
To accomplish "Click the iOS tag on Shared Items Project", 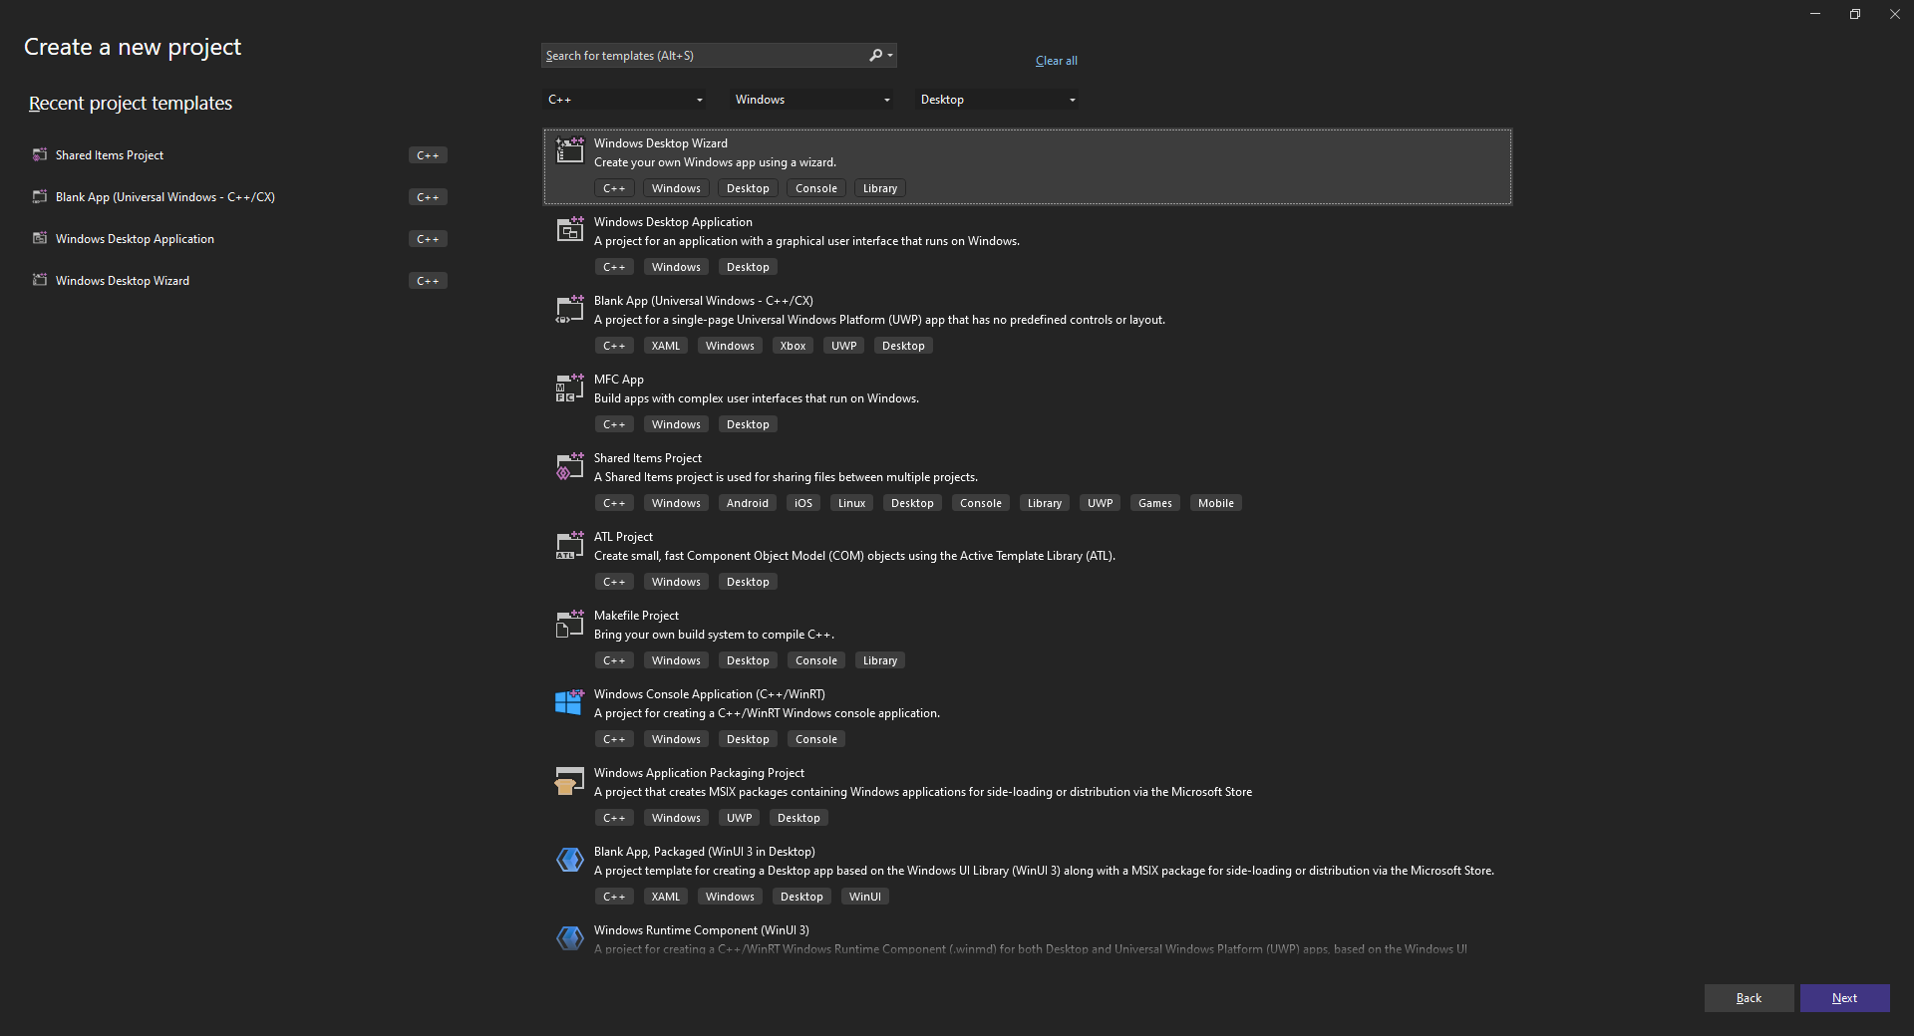I will (802, 503).
